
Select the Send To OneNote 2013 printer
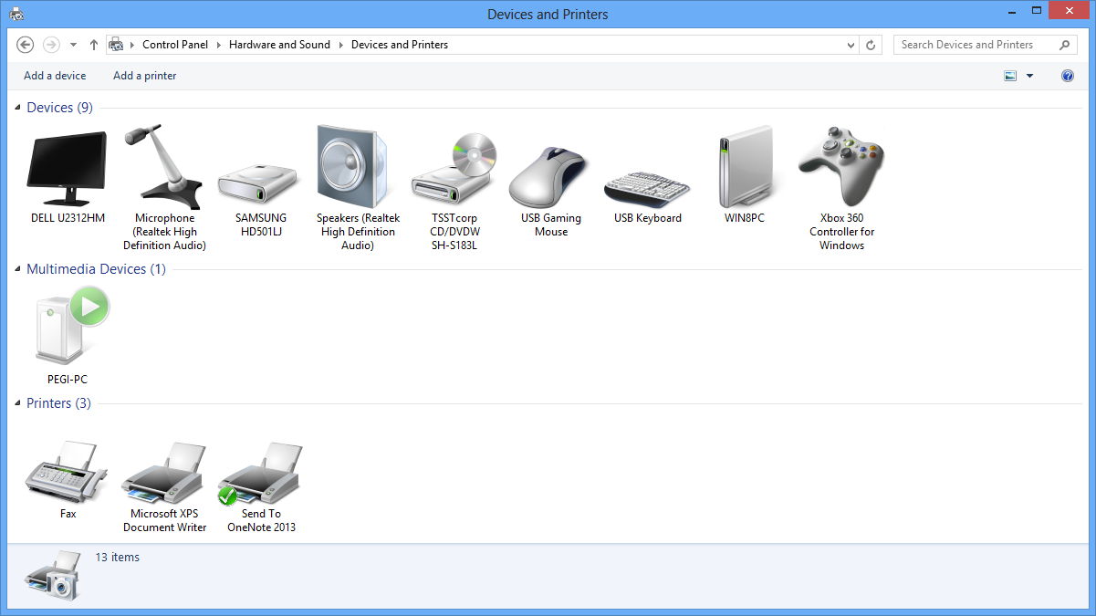260,474
